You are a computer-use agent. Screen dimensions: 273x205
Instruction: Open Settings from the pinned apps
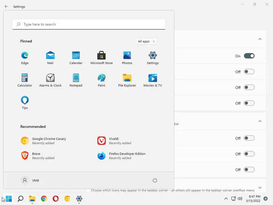tap(153, 58)
